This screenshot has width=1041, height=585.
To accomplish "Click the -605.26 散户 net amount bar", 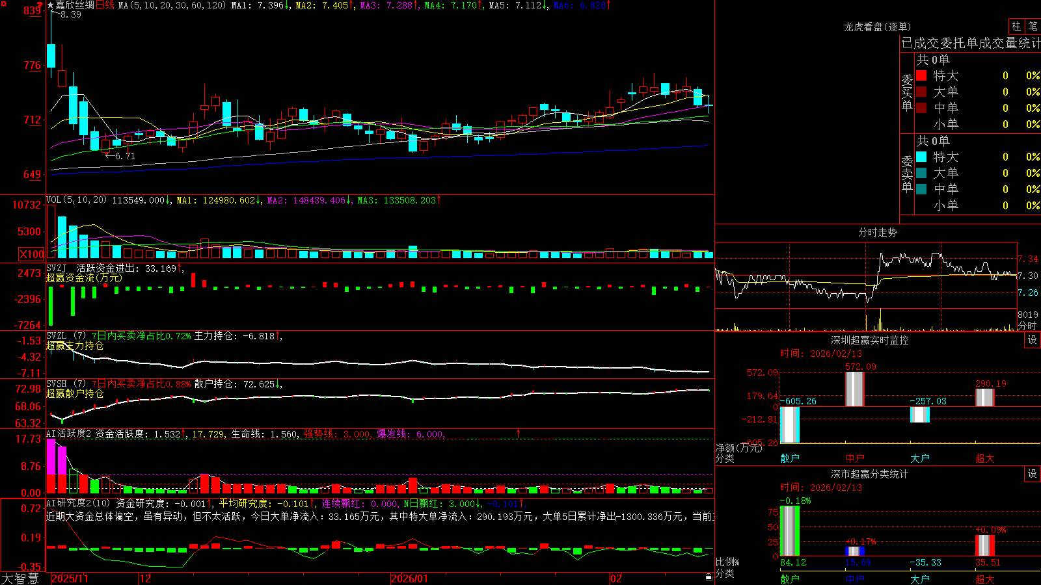I will [790, 424].
